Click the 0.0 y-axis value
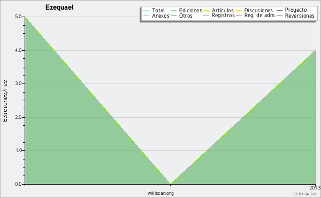The image size is (321, 198). pos(18,184)
